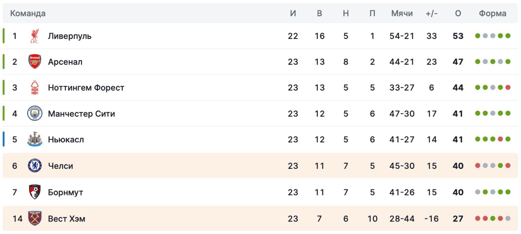Screen dimensions: 521x234
Task: Click the Manchester City crest icon
Action: coord(35,113)
